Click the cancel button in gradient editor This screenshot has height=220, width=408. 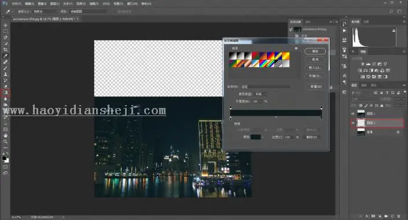pyautogui.click(x=315, y=59)
